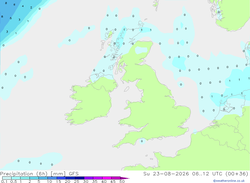Click the over-50 arrow tip of legend
Image resolution: width=250 pixels, height=183 pixels.
[125, 178]
